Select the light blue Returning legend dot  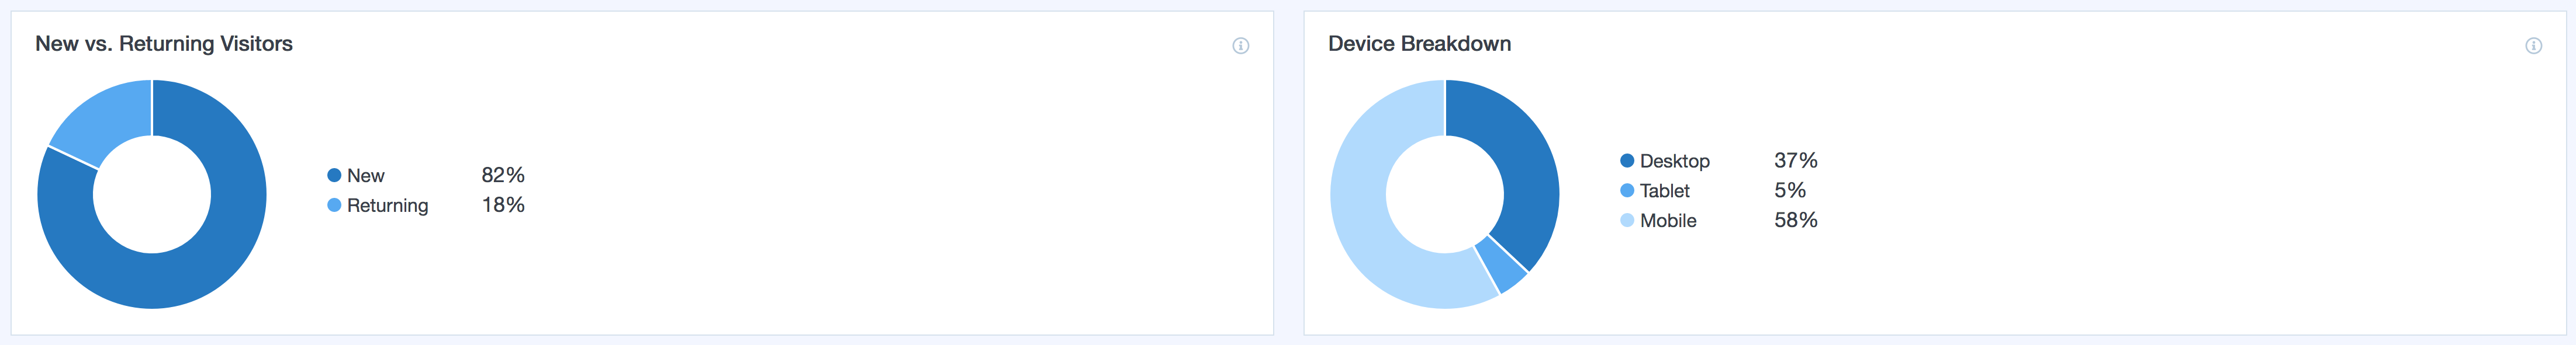[x=334, y=205]
